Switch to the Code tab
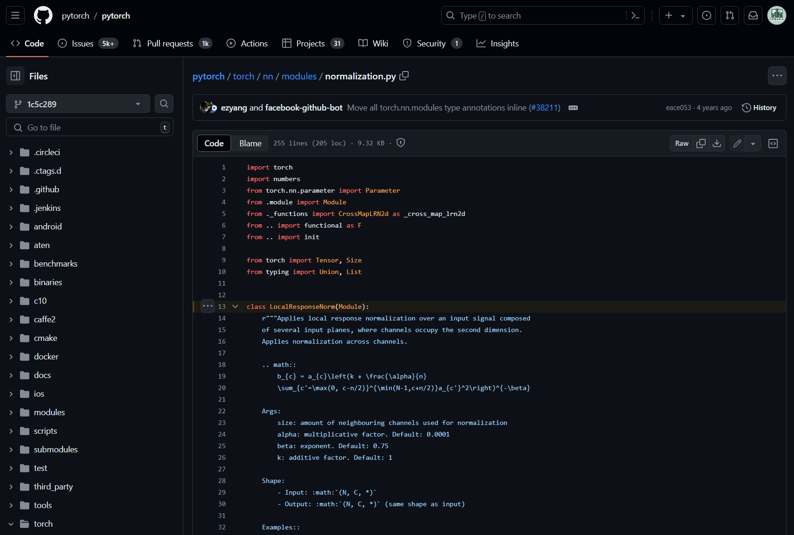Image resolution: width=794 pixels, height=535 pixels. pyautogui.click(x=27, y=43)
